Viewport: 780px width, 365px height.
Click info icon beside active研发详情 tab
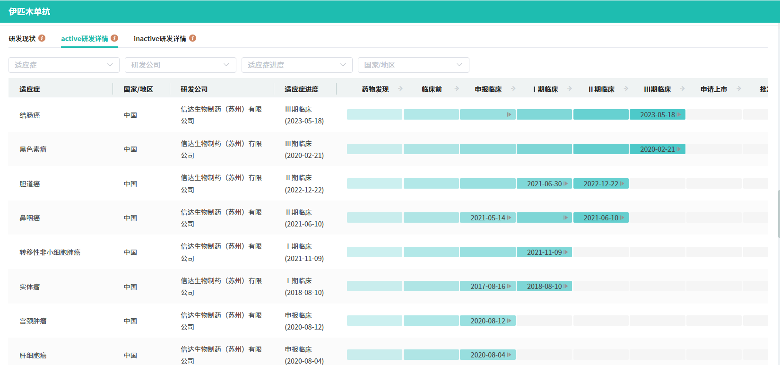coord(114,38)
